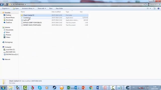Open Google Chrome from the taskbar
This screenshot has width=161, height=90.
(91, 88)
